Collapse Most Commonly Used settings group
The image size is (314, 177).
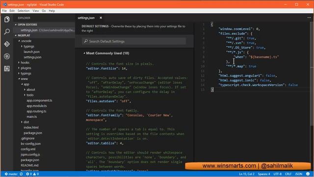pyautogui.click(x=84, y=53)
